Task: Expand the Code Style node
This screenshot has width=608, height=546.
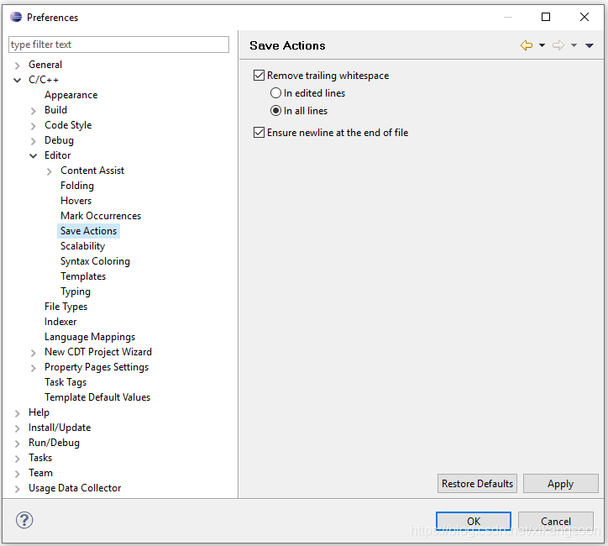Action: click(34, 126)
